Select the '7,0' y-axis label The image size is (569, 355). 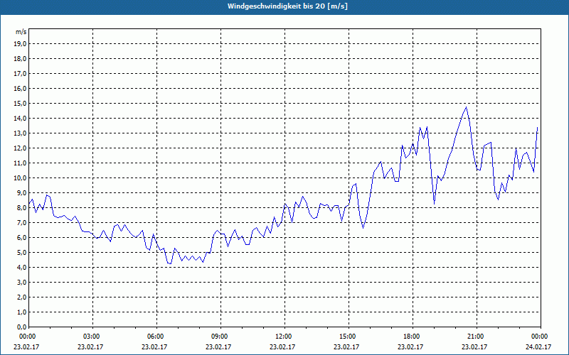click(x=22, y=223)
